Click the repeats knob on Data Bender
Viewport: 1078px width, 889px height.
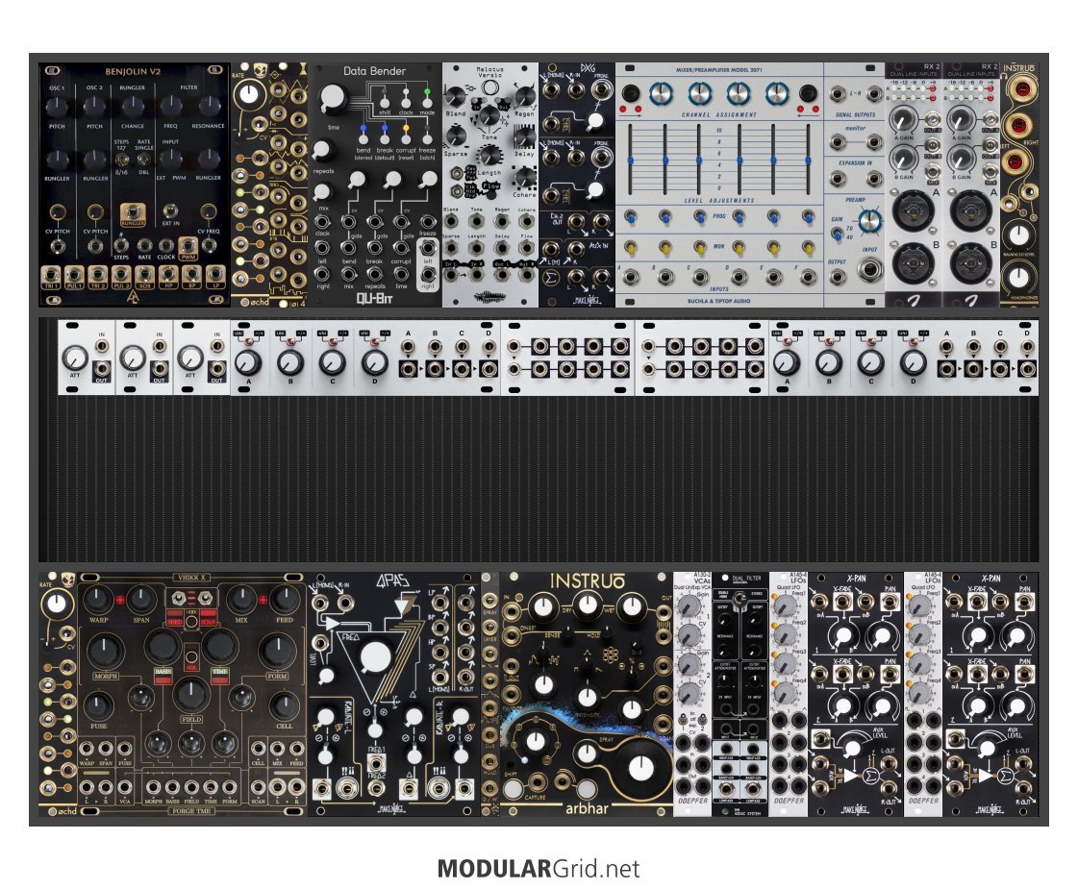[x=323, y=150]
